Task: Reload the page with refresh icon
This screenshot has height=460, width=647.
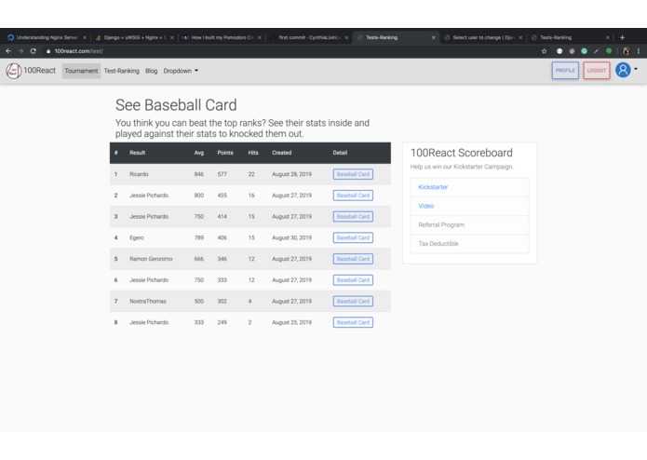Action: [34, 51]
